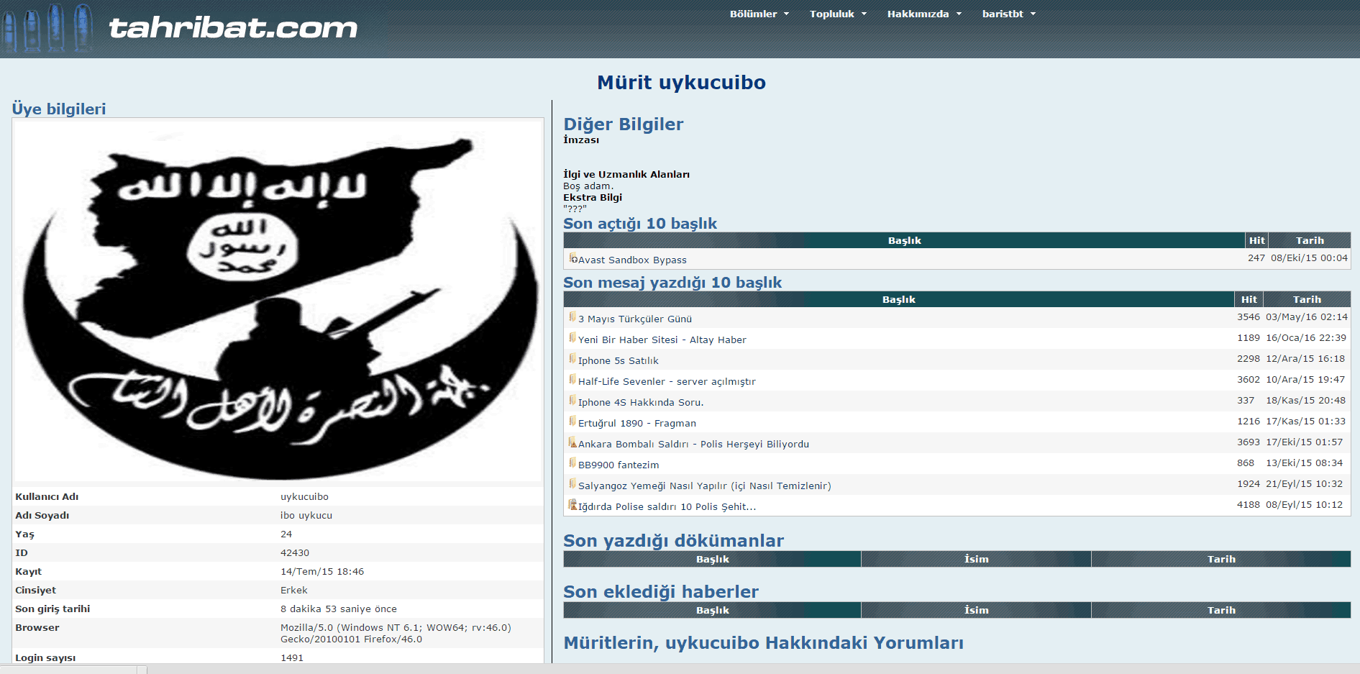Click Tarih header in Son mesaj table
Screen dimensions: 1360x674
pyautogui.click(x=1307, y=299)
